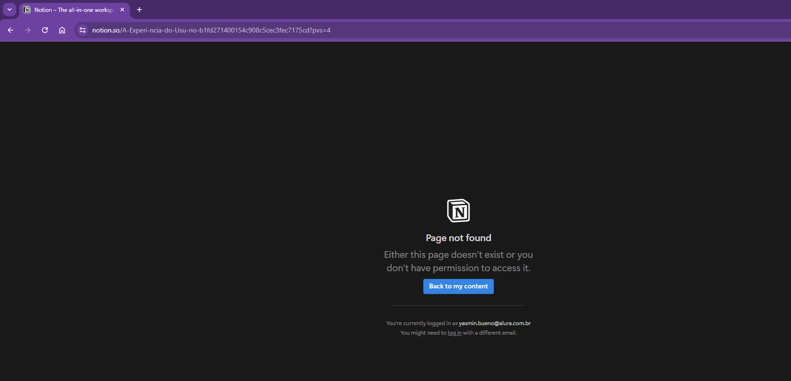Click the browser forward arrow
Screen dimensions: 791x381
(28, 30)
